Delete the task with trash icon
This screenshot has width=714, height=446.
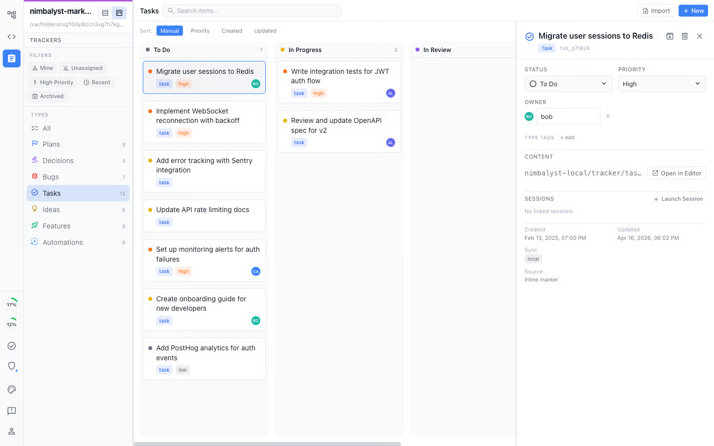click(685, 36)
